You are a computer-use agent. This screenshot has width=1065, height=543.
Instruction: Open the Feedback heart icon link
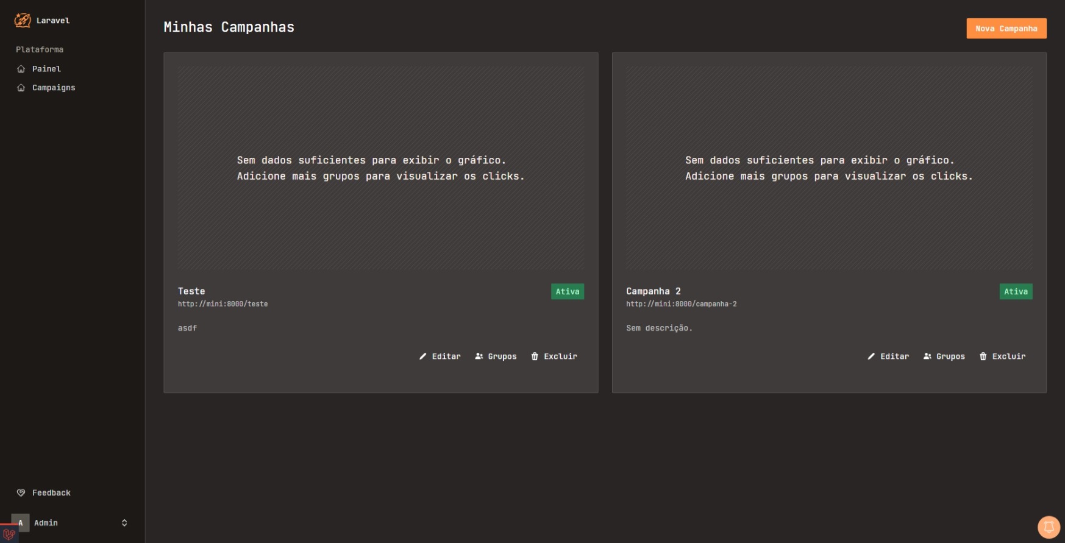pos(21,492)
